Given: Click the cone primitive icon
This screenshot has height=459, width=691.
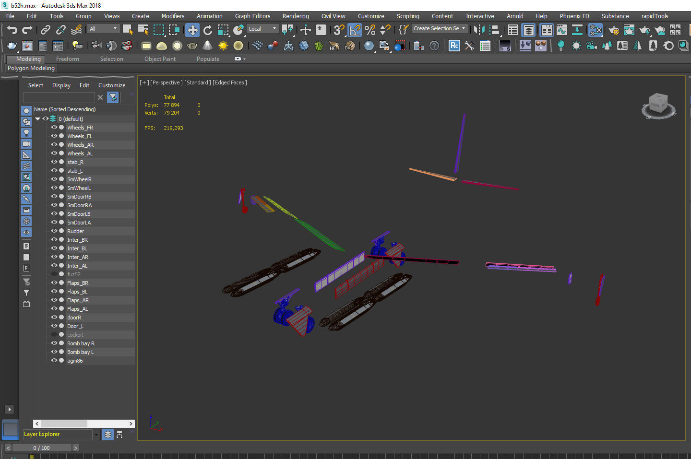Looking at the screenshot, I should tap(207, 46).
